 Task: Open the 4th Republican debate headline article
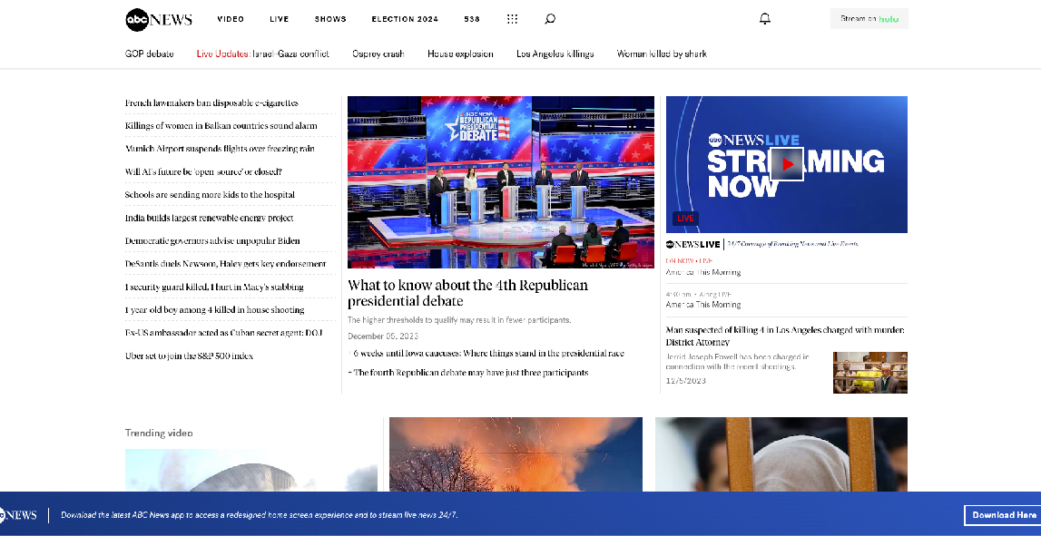pos(467,293)
